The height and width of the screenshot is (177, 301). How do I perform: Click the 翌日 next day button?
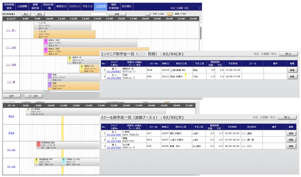coord(39,14)
